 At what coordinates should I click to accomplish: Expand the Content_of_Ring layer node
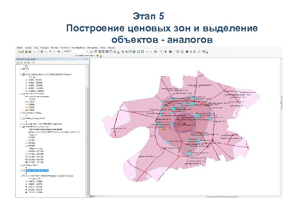point(21,113)
